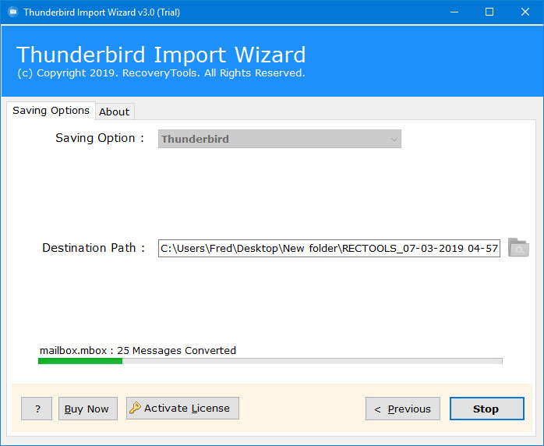Open the Saving Option dropdown arrow
Viewport: 544px width, 446px height.
pos(394,139)
